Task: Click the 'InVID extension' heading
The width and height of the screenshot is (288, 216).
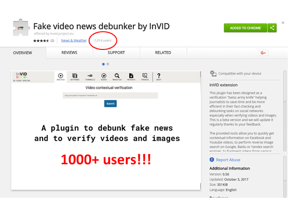Action: (223, 85)
